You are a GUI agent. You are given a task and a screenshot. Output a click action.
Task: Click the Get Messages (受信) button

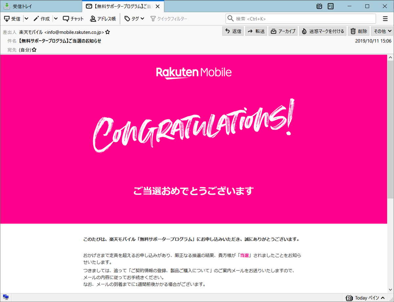tap(12, 19)
